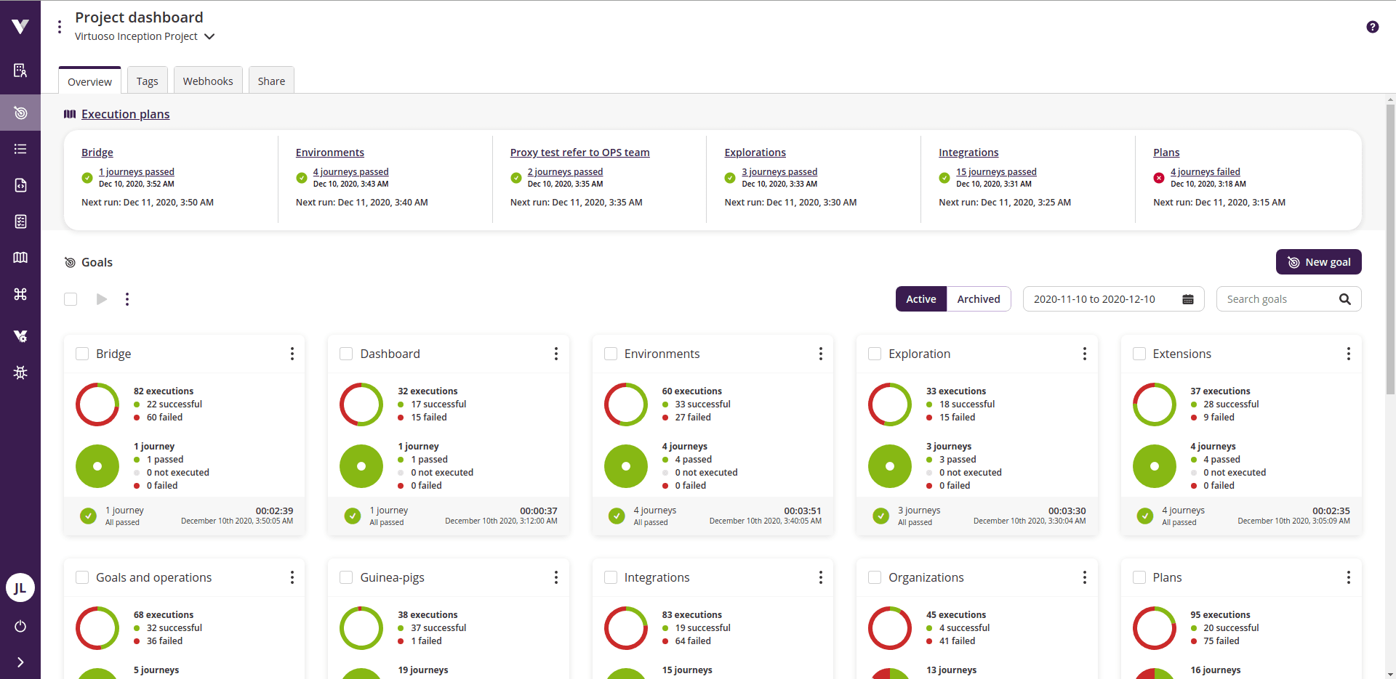The image size is (1396, 679).
Task: Click Bridge 82 executions donut chart
Action: coord(97,404)
